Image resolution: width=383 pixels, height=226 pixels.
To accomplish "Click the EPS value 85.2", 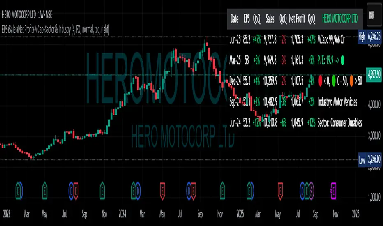I will coord(247,39).
